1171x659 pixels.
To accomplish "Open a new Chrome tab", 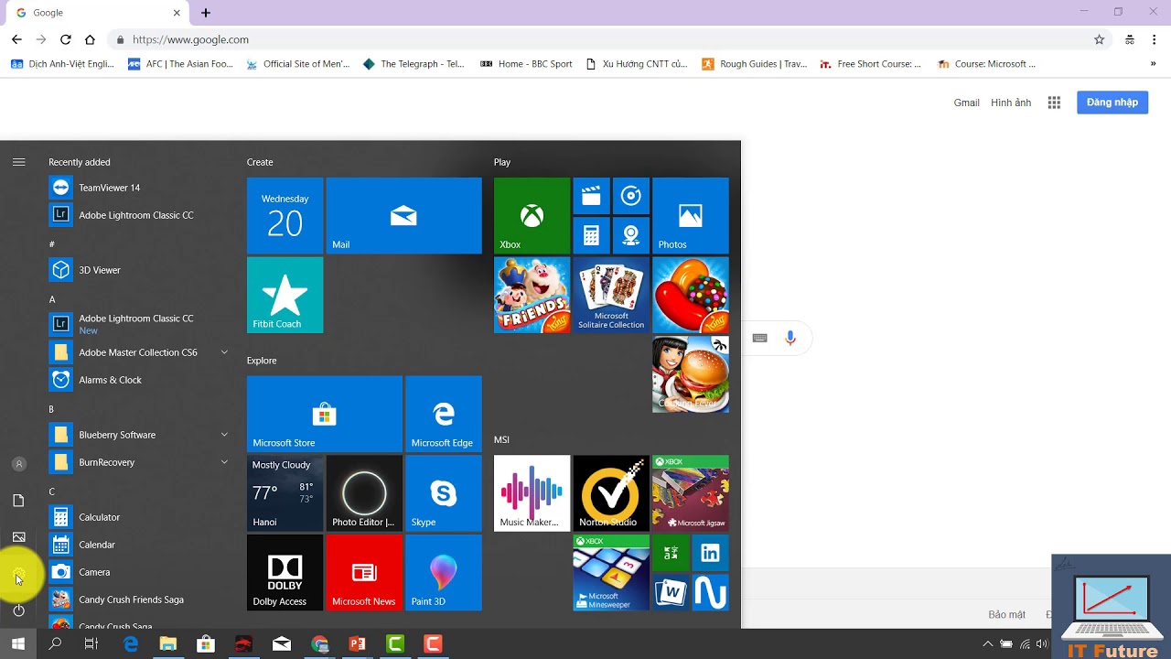I will coord(206,13).
